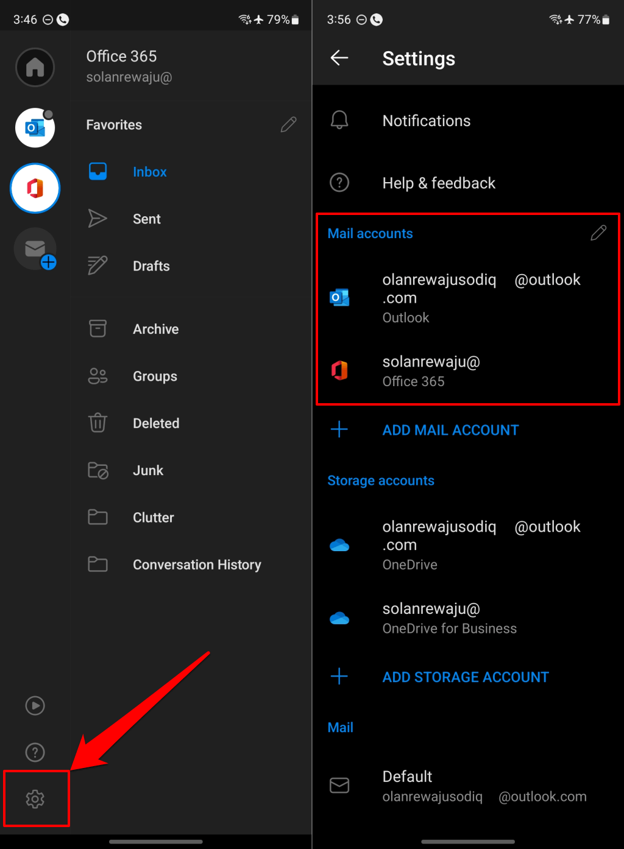Tap the Archive box icon
Image resolution: width=624 pixels, height=849 pixels.
click(x=97, y=329)
